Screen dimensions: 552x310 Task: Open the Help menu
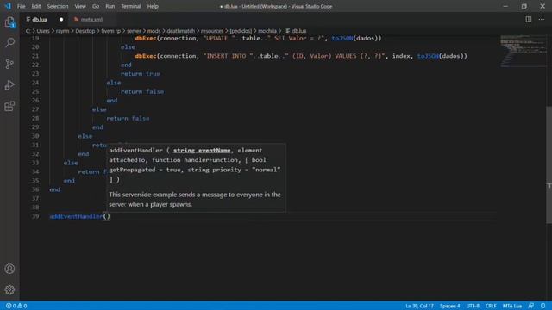click(153, 6)
